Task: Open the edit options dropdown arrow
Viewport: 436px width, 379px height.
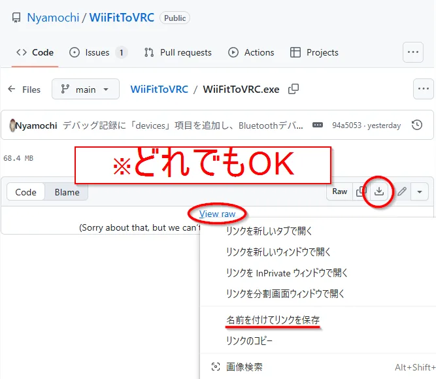Action: pos(419,191)
